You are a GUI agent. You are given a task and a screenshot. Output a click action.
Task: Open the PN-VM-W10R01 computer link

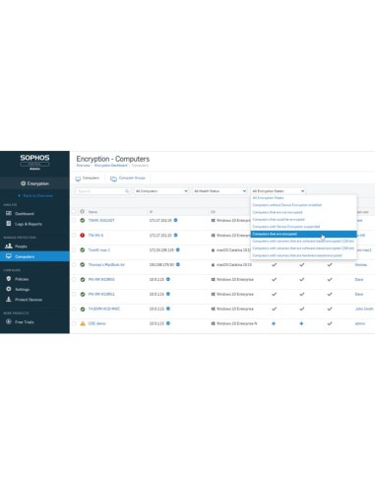click(x=101, y=279)
